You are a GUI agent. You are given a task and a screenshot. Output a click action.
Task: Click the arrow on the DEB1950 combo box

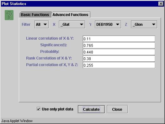pos(118,25)
